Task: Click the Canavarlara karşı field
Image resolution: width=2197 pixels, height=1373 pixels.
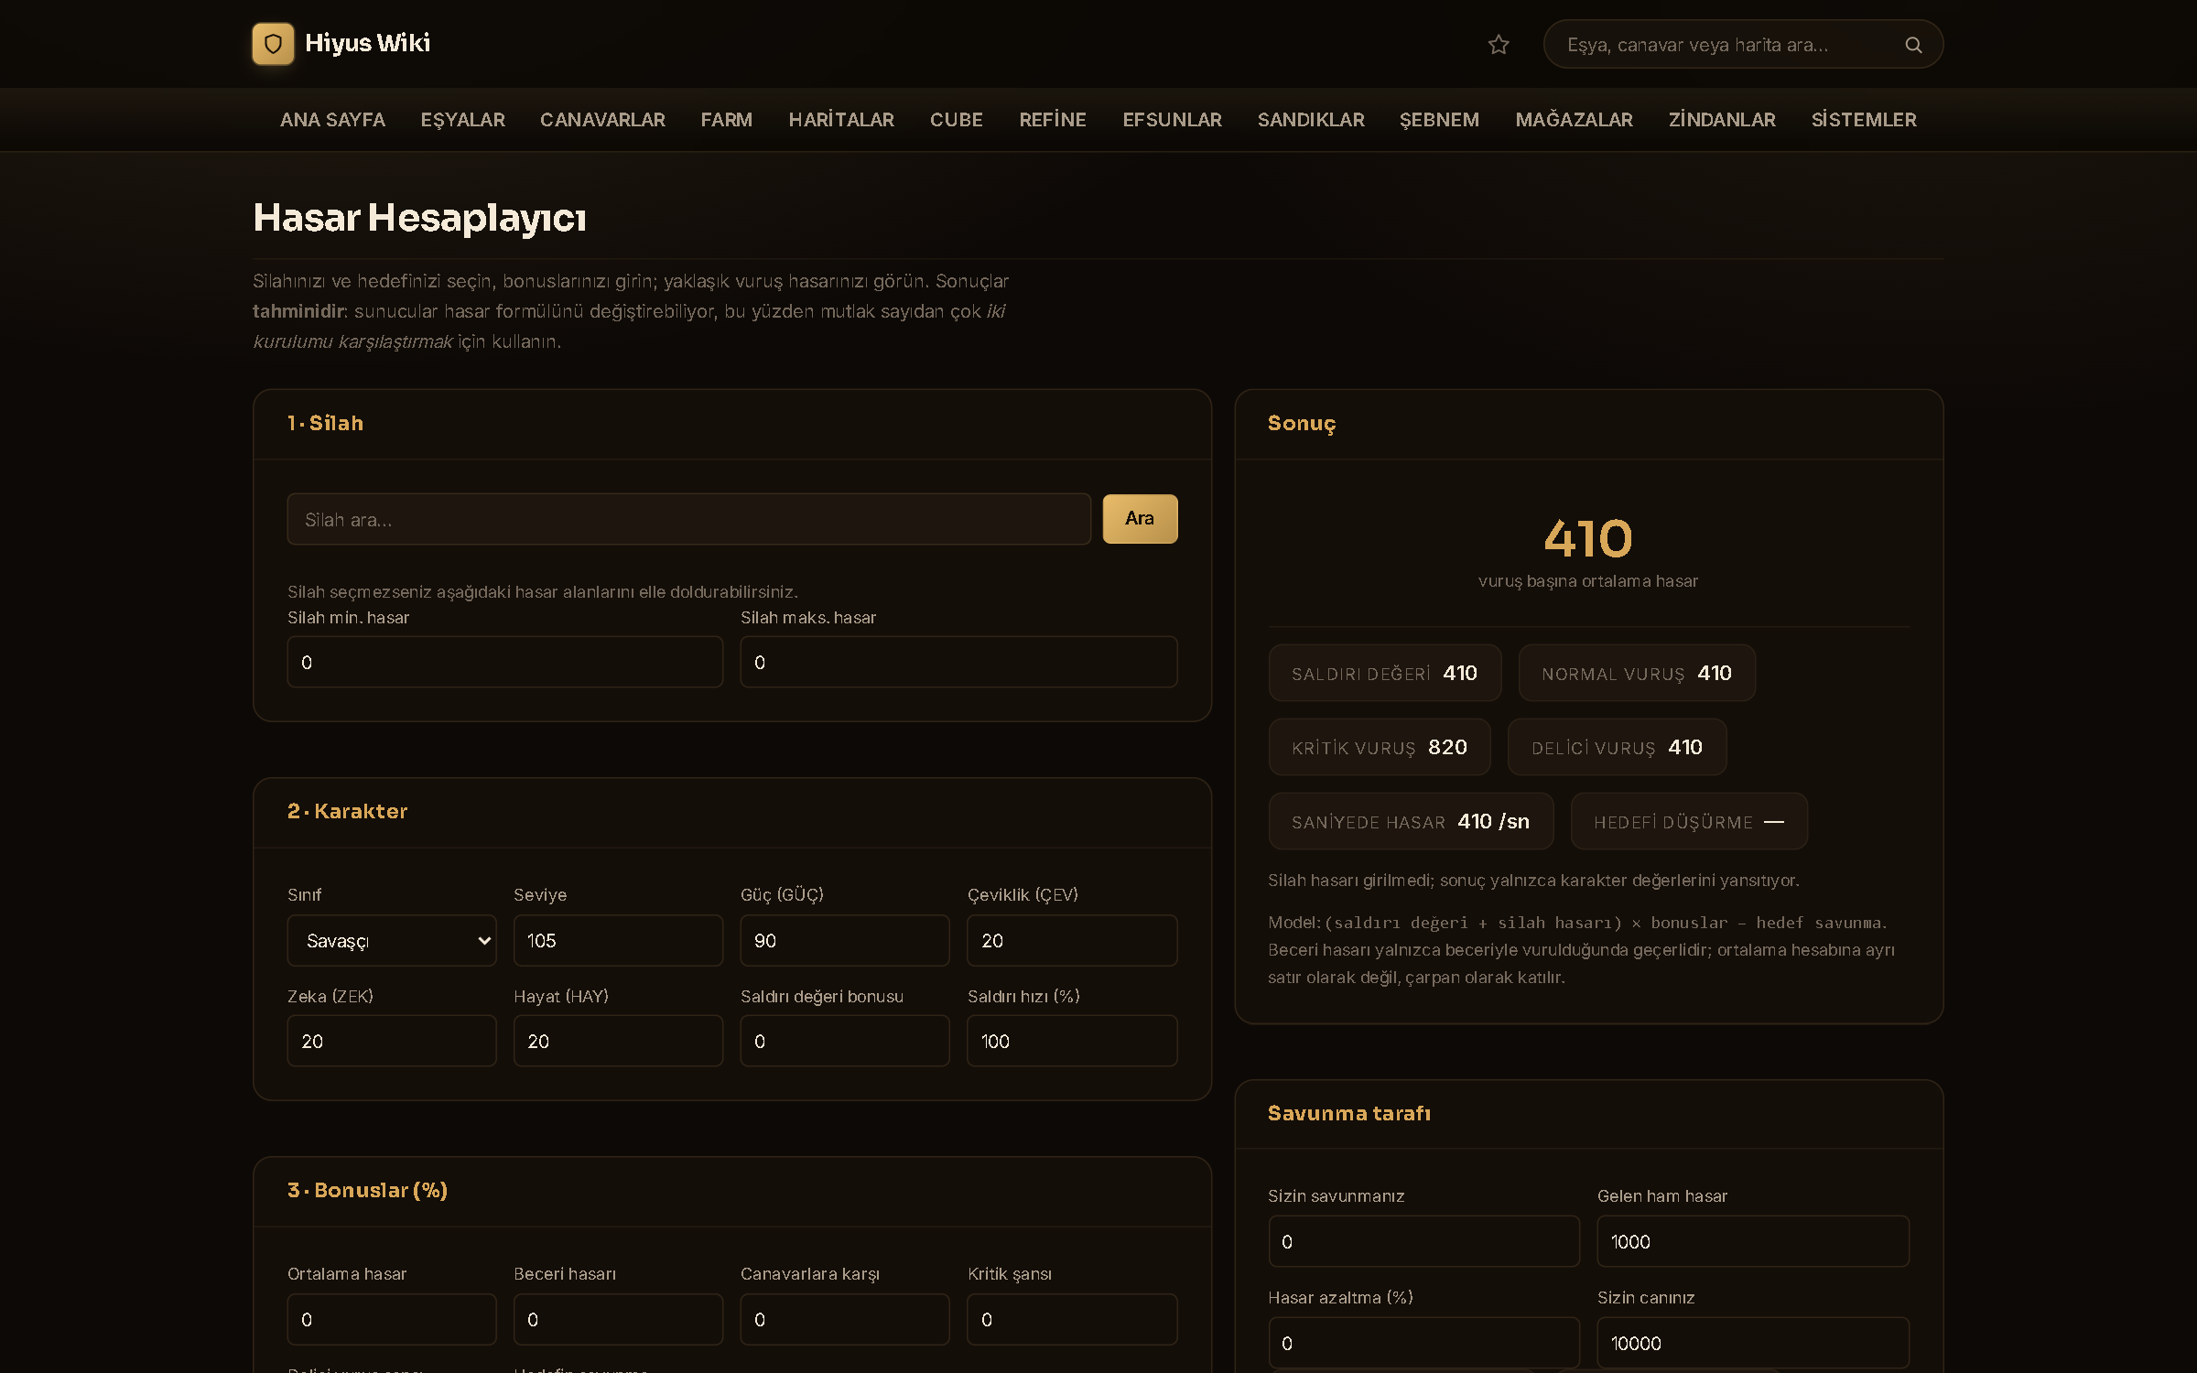Action: (x=845, y=1319)
